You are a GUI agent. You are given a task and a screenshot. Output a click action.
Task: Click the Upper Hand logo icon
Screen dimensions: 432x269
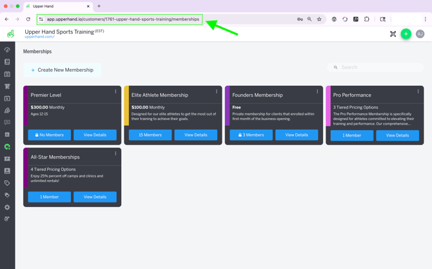click(11, 34)
